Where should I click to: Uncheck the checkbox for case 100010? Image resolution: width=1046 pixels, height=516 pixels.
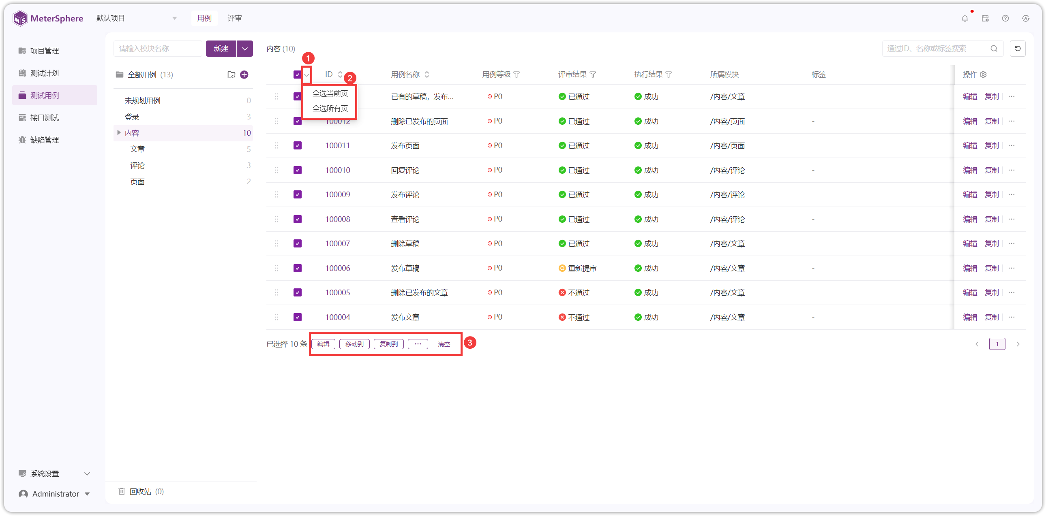coord(298,171)
